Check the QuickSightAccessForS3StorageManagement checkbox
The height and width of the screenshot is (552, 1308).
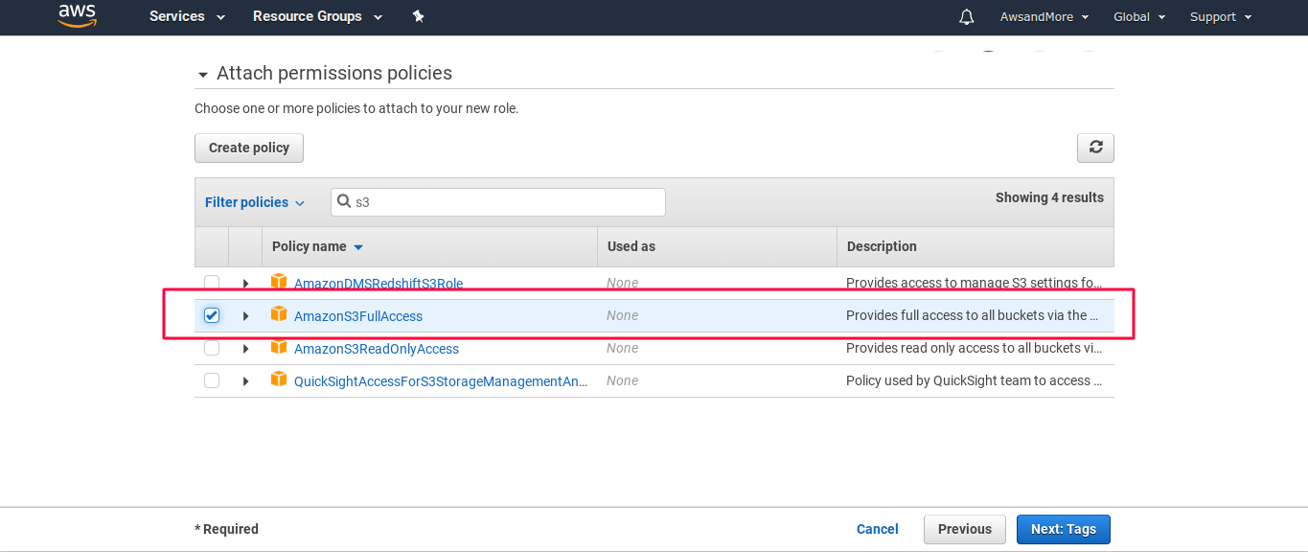[212, 380]
